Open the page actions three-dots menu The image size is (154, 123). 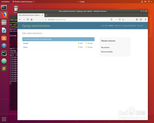(x=116, y=19)
